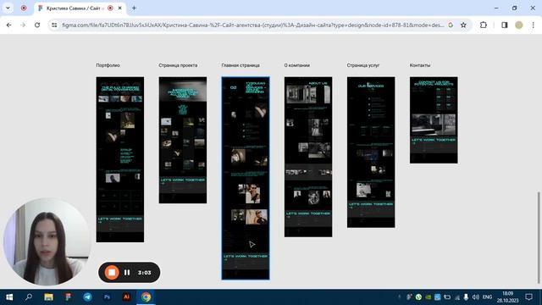
Task: Open Photoshop from the taskbar
Action: pos(107,297)
